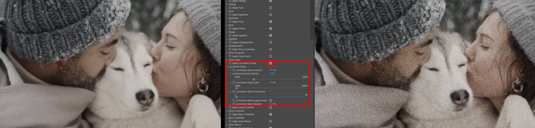Expand the Fading property group

(x=227, y=4)
